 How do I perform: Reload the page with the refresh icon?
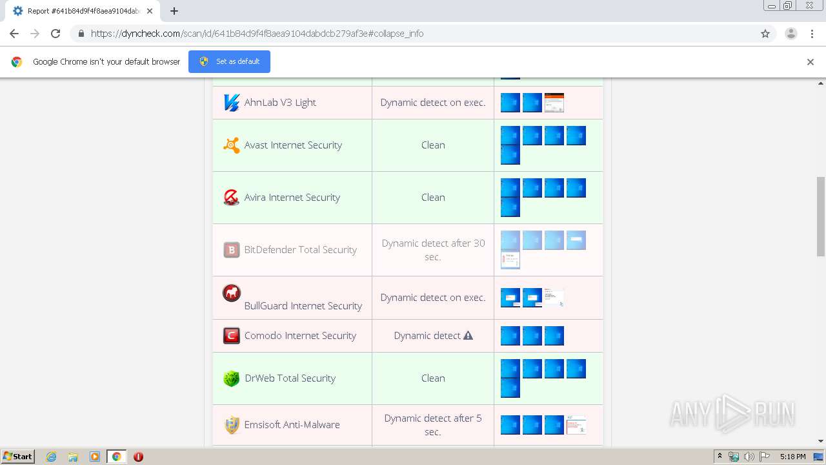click(55, 34)
